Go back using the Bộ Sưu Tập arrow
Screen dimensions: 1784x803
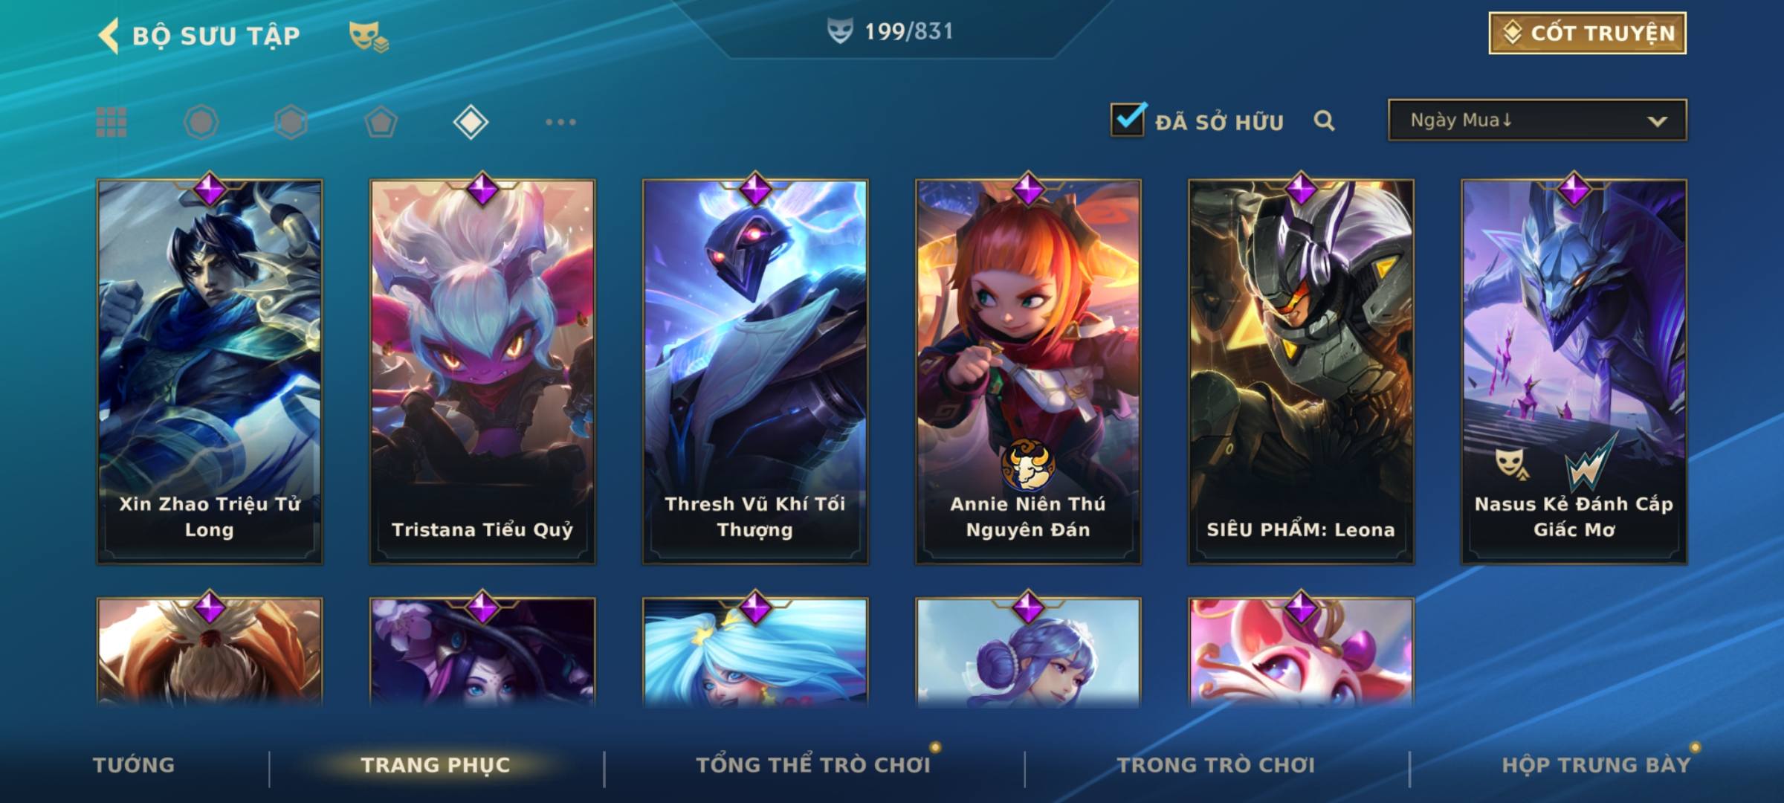tap(109, 36)
